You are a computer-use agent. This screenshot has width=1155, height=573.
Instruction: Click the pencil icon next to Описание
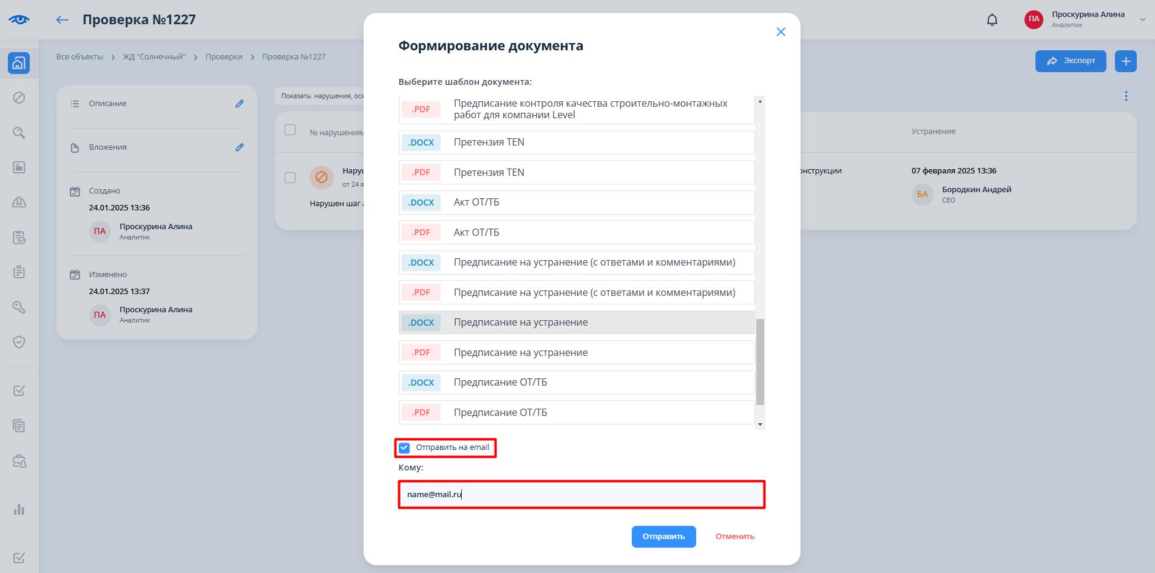pyautogui.click(x=240, y=104)
